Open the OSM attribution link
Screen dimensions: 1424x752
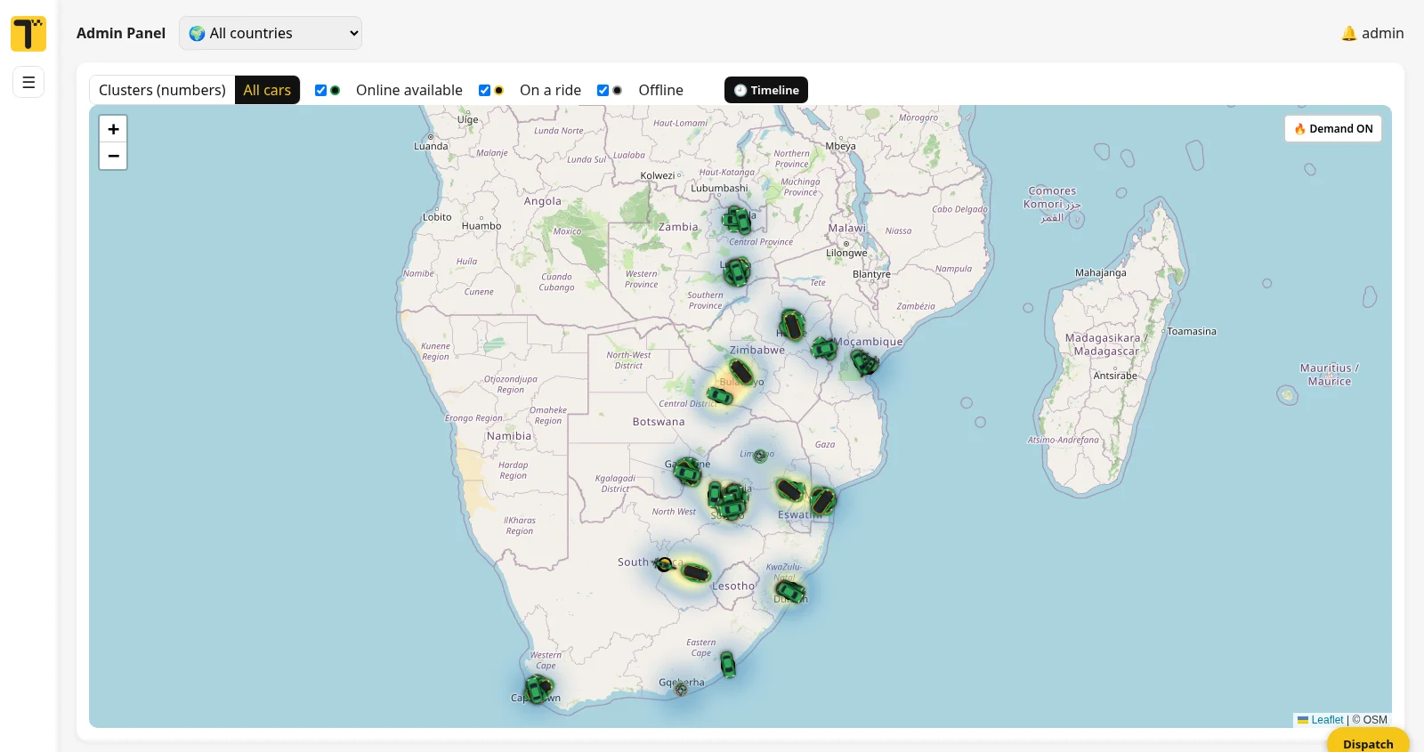pyautogui.click(x=1375, y=720)
